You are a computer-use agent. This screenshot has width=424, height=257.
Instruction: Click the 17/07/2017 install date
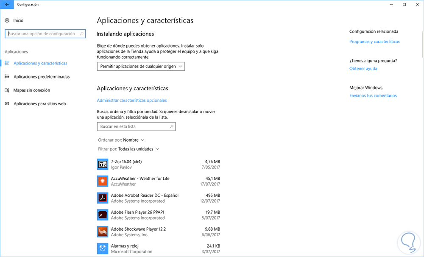(x=210, y=184)
